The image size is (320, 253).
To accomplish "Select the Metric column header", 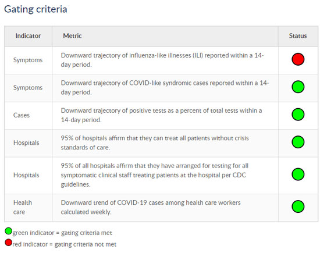I will coord(72,36).
